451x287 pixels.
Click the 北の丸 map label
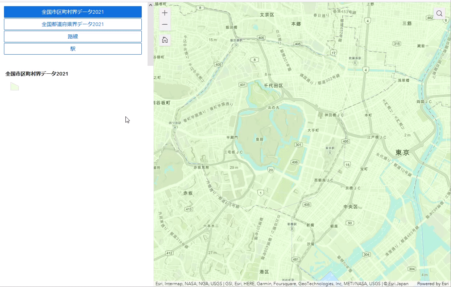274,108
